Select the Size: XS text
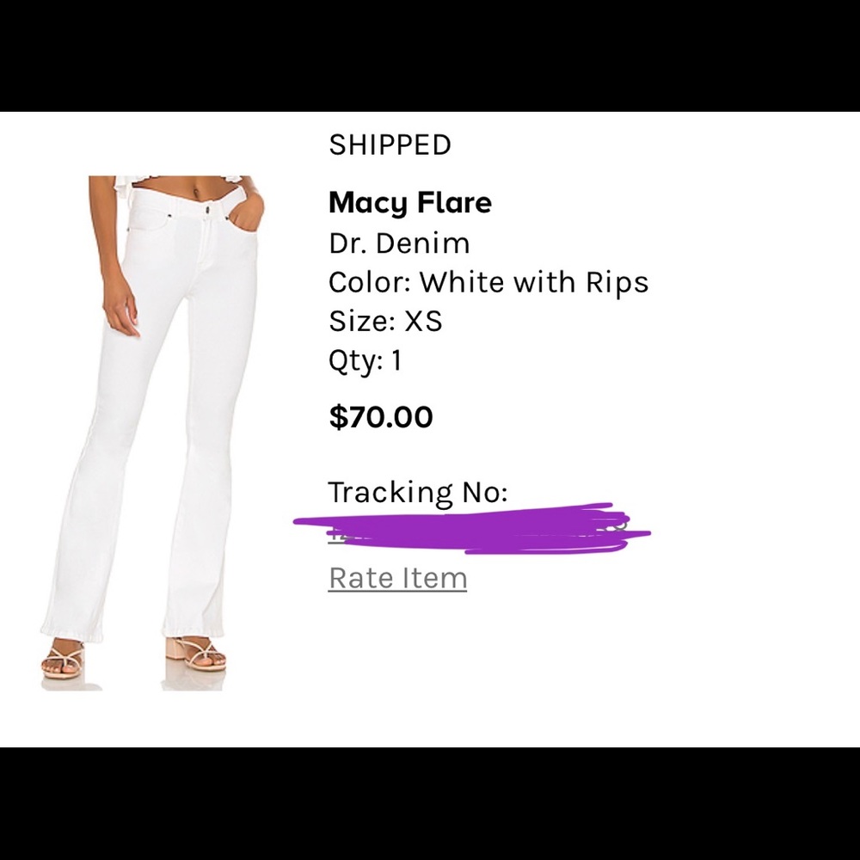860x860 pixels. [384, 321]
